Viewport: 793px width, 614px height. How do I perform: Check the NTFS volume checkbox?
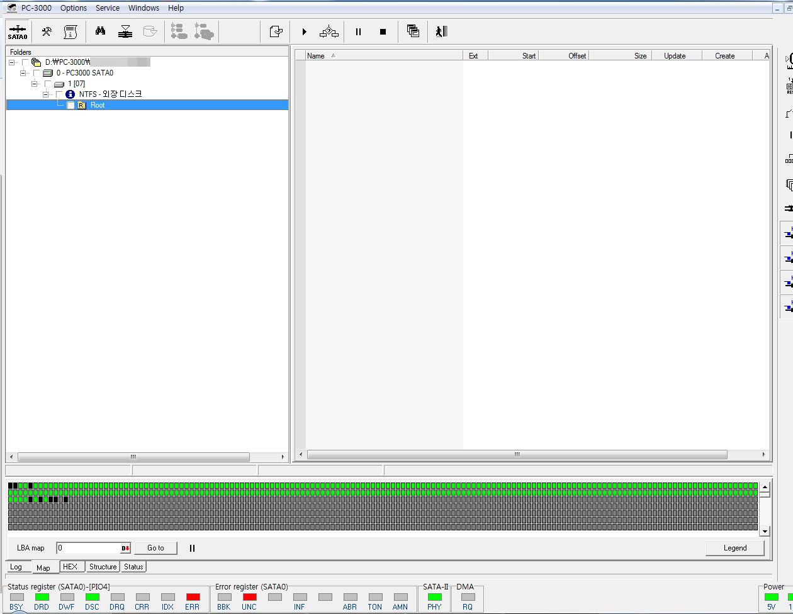pyautogui.click(x=60, y=94)
